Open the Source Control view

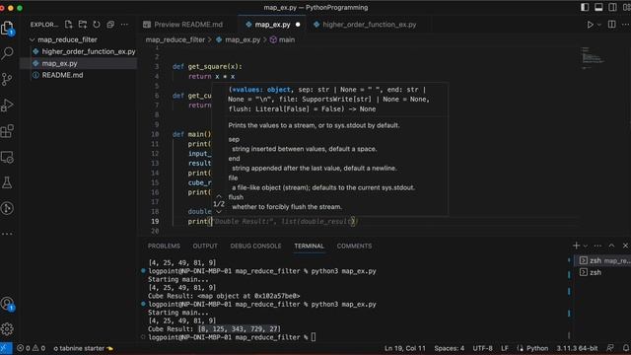tap(7, 79)
